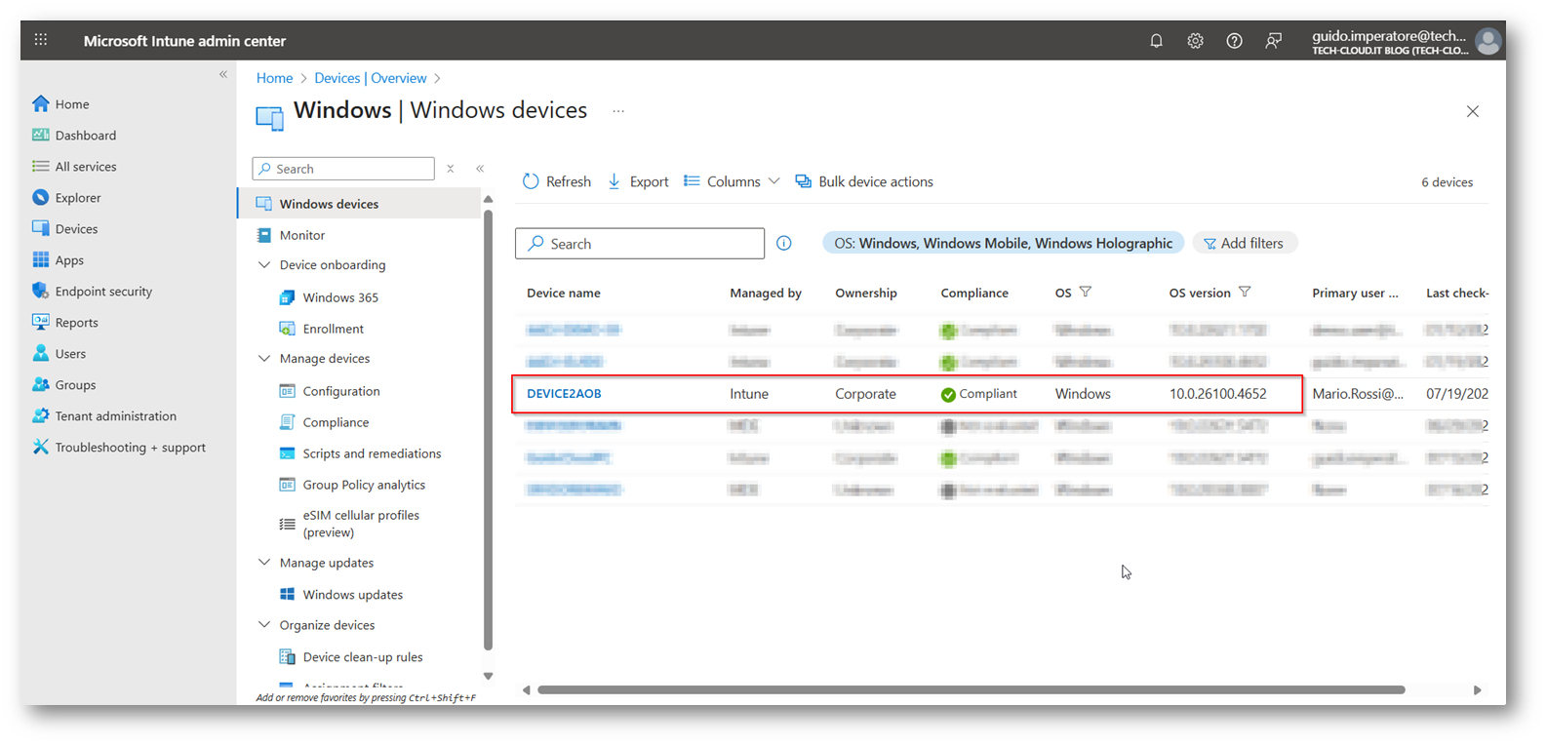Collapse the Organize devices section
This screenshot has height=746, width=1547.
coord(263,624)
